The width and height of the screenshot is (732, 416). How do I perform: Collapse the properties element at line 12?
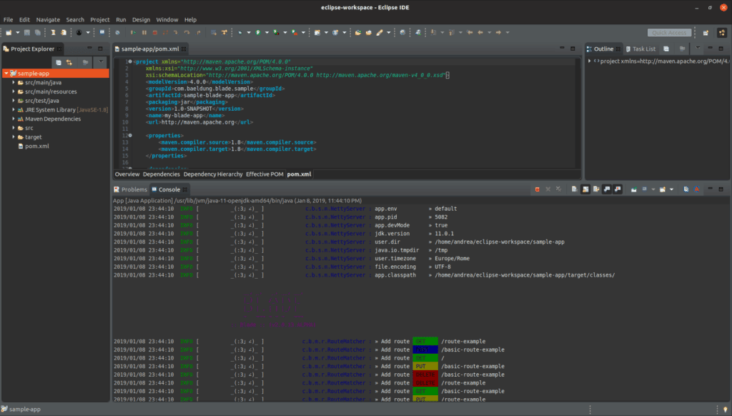129,135
